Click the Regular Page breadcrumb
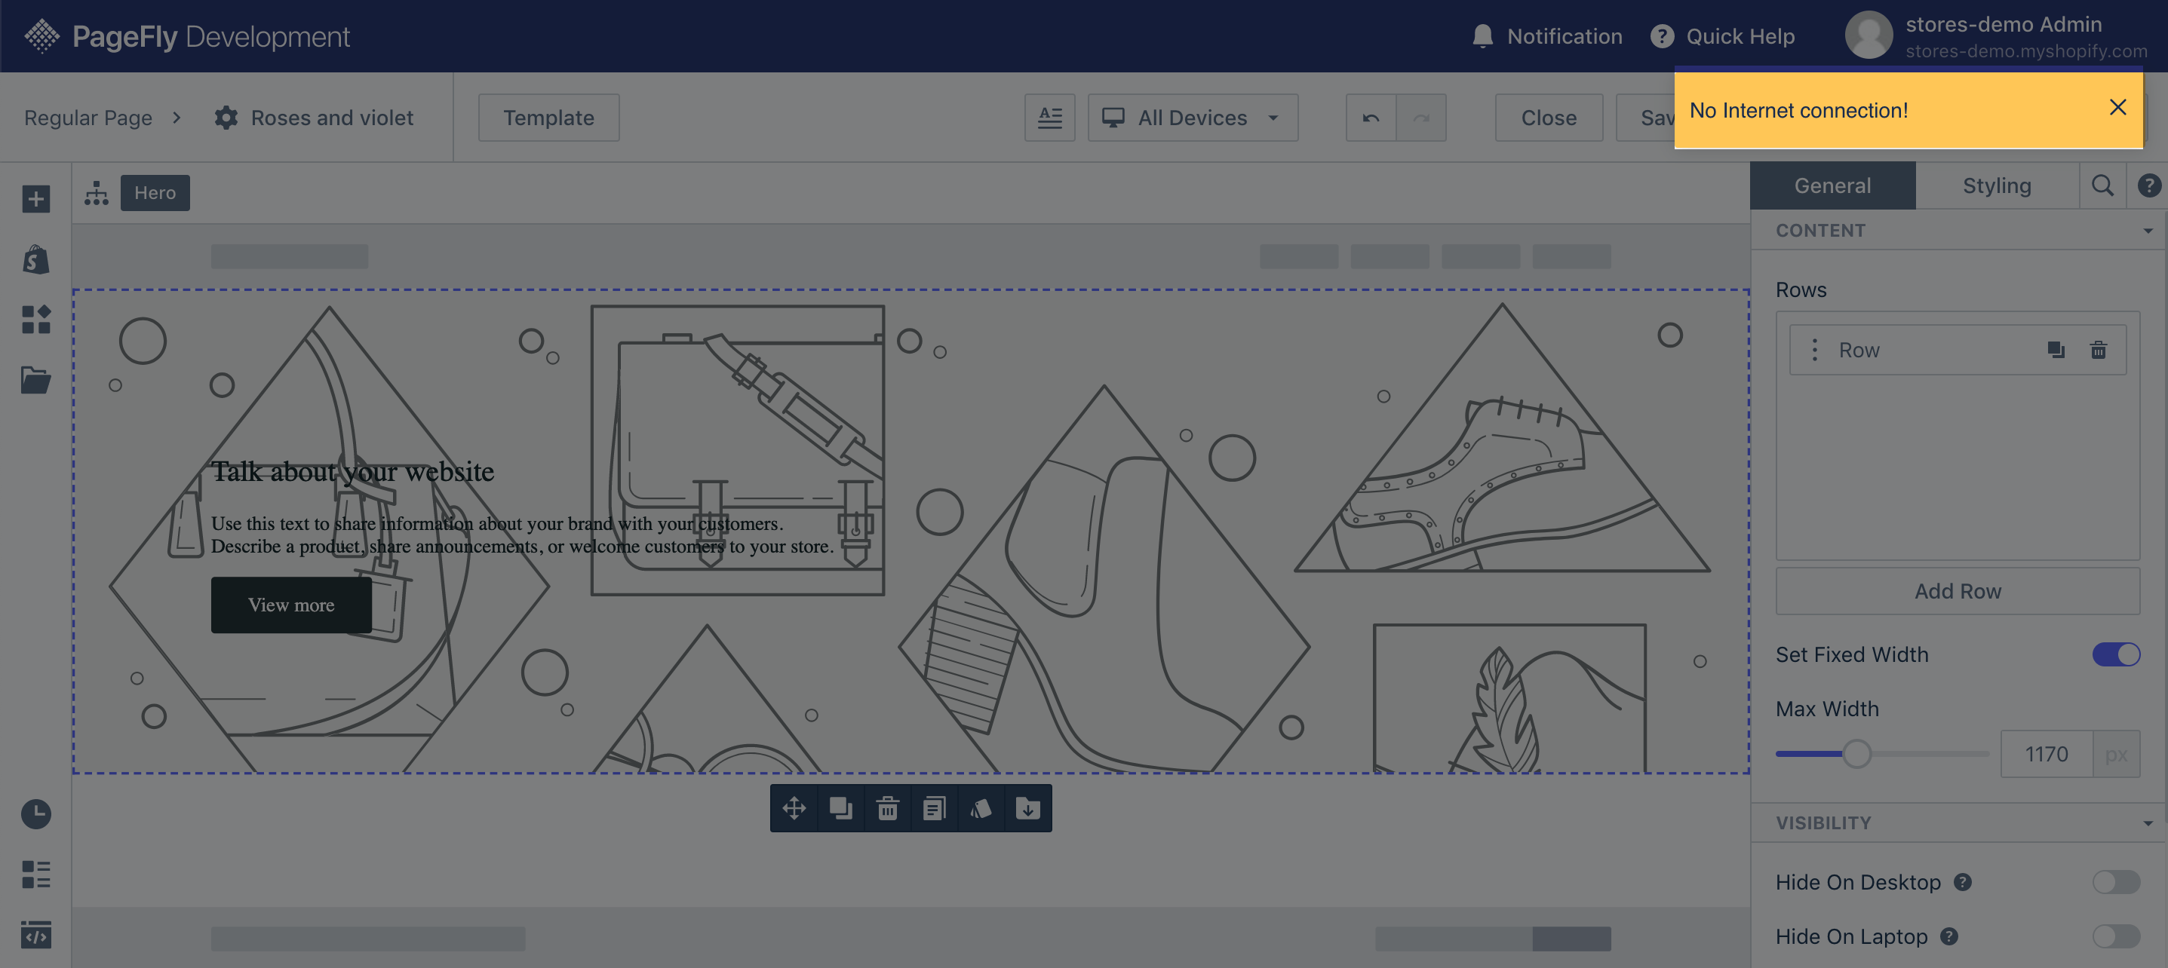This screenshot has width=2168, height=968. pos(88,118)
